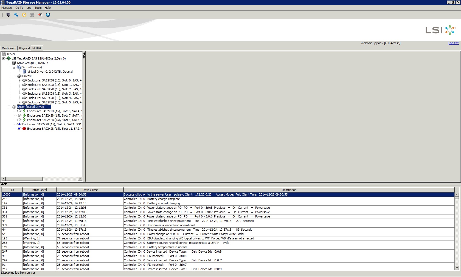Viewport: 461px width, 277px height.
Task: Click the Show Server toolbar icon
Action: pyautogui.click(x=8, y=15)
